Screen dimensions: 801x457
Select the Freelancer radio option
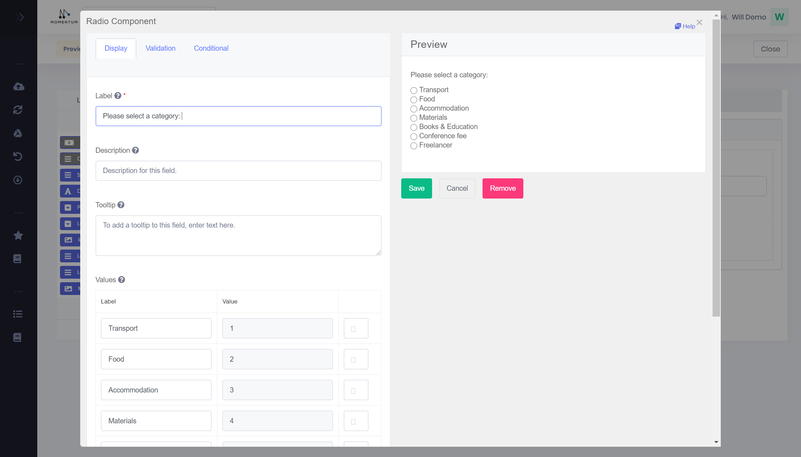tap(414, 146)
